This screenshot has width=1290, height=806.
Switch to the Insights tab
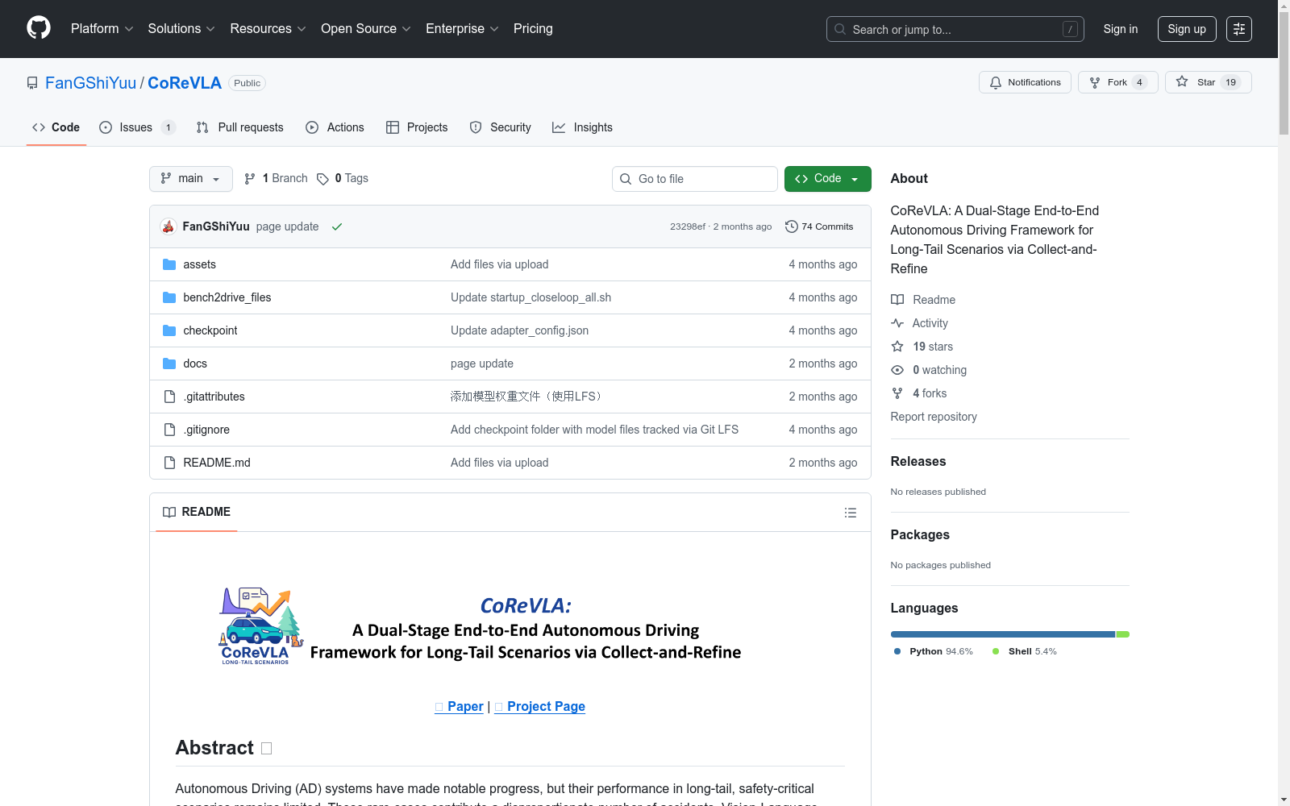(x=582, y=127)
